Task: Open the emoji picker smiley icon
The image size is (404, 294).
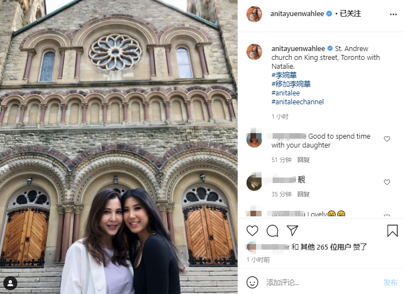Action: pyautogui.click(x=252, y=282)
